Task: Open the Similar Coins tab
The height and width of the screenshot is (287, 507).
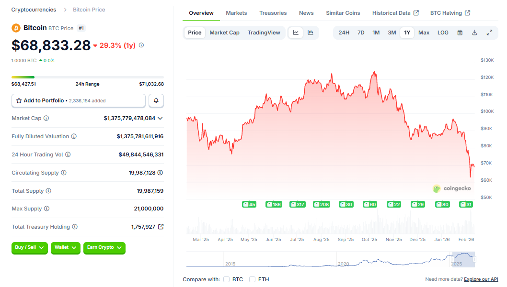Action: pyautogui.click(x=343, y=13)
